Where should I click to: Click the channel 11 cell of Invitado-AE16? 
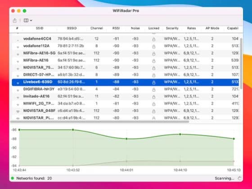tap(96, 96)
